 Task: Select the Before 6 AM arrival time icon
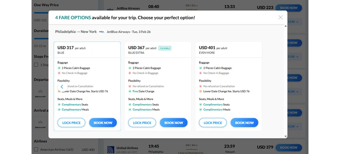40,123
